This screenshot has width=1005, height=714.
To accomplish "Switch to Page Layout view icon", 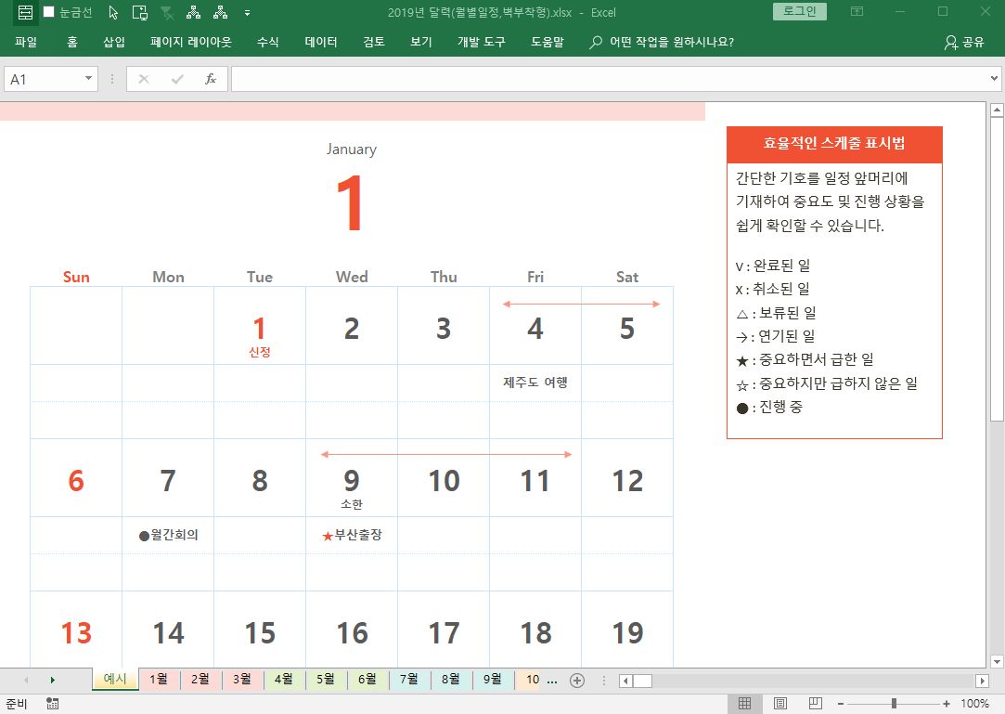I will point(780,703).
